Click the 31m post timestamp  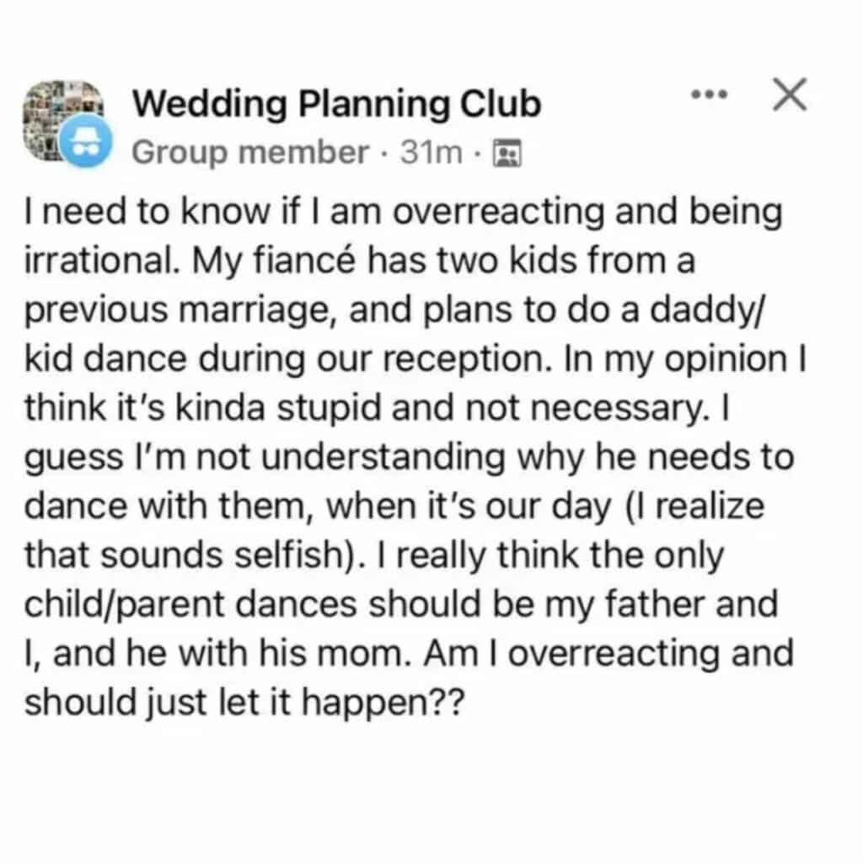(431, 153)
